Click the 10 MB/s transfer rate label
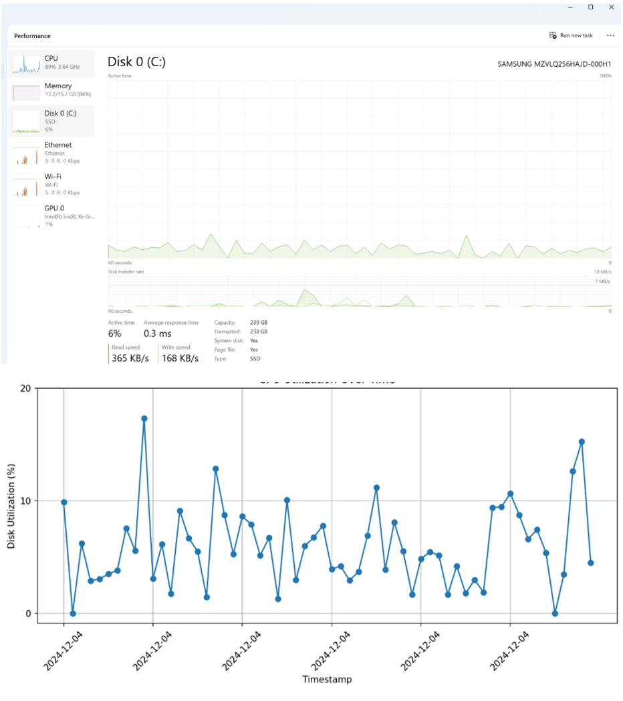623x701 pixels. click(602, 272)
